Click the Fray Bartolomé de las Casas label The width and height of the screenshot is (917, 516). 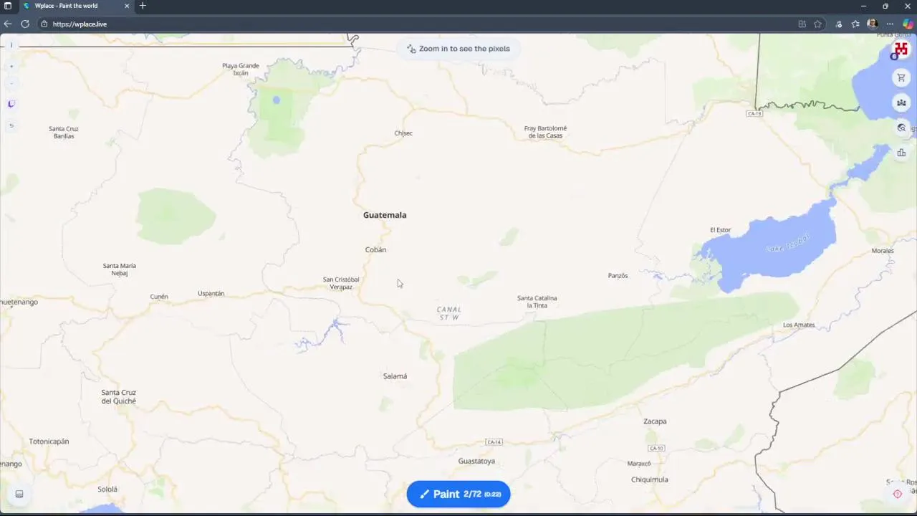click(545, 132)
